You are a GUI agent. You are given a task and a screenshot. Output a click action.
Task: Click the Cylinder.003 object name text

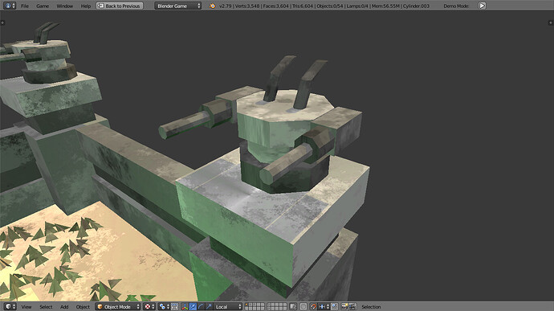click(x=416, y=6)
